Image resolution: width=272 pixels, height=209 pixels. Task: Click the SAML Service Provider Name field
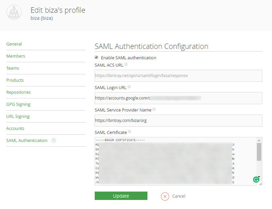click(x=178, y=121)
